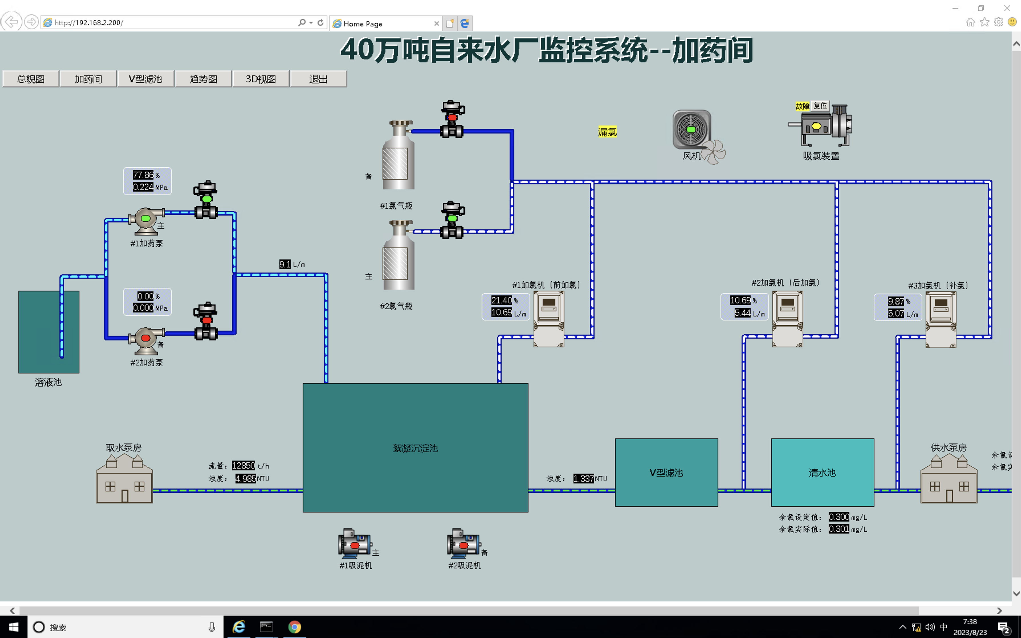1021x638 pixels.
Task: Toggle the valve after #1 dosing pump
Action: [x=206, y=200]
